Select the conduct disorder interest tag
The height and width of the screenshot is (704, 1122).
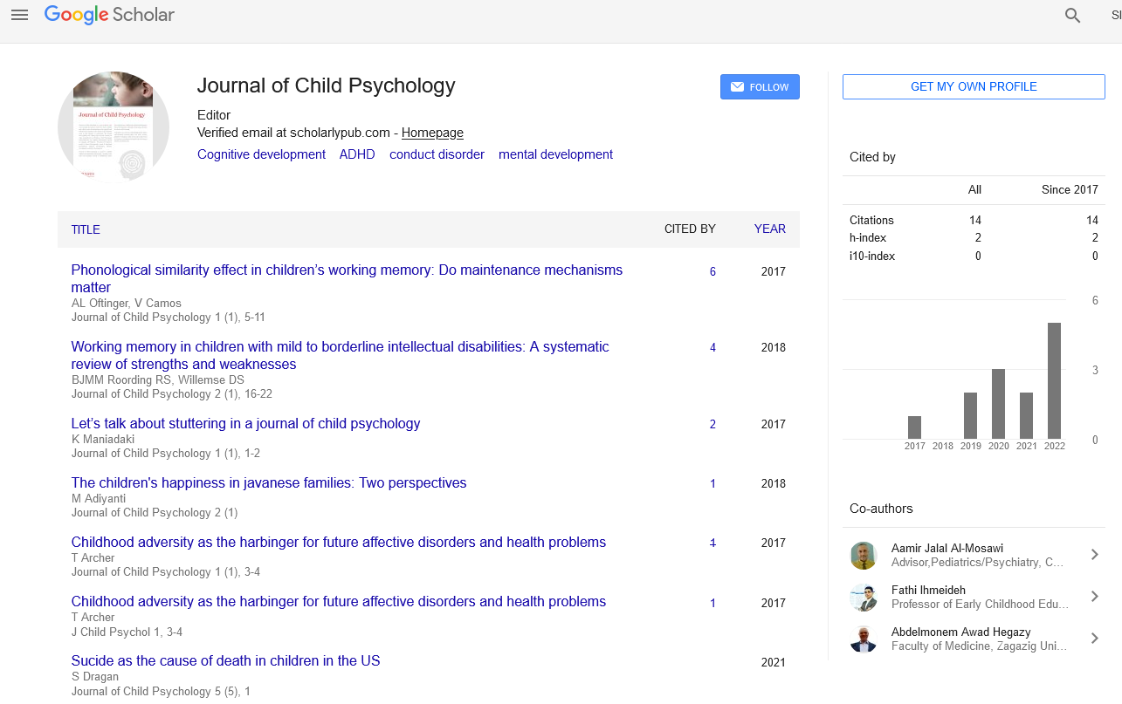point(437,154)
